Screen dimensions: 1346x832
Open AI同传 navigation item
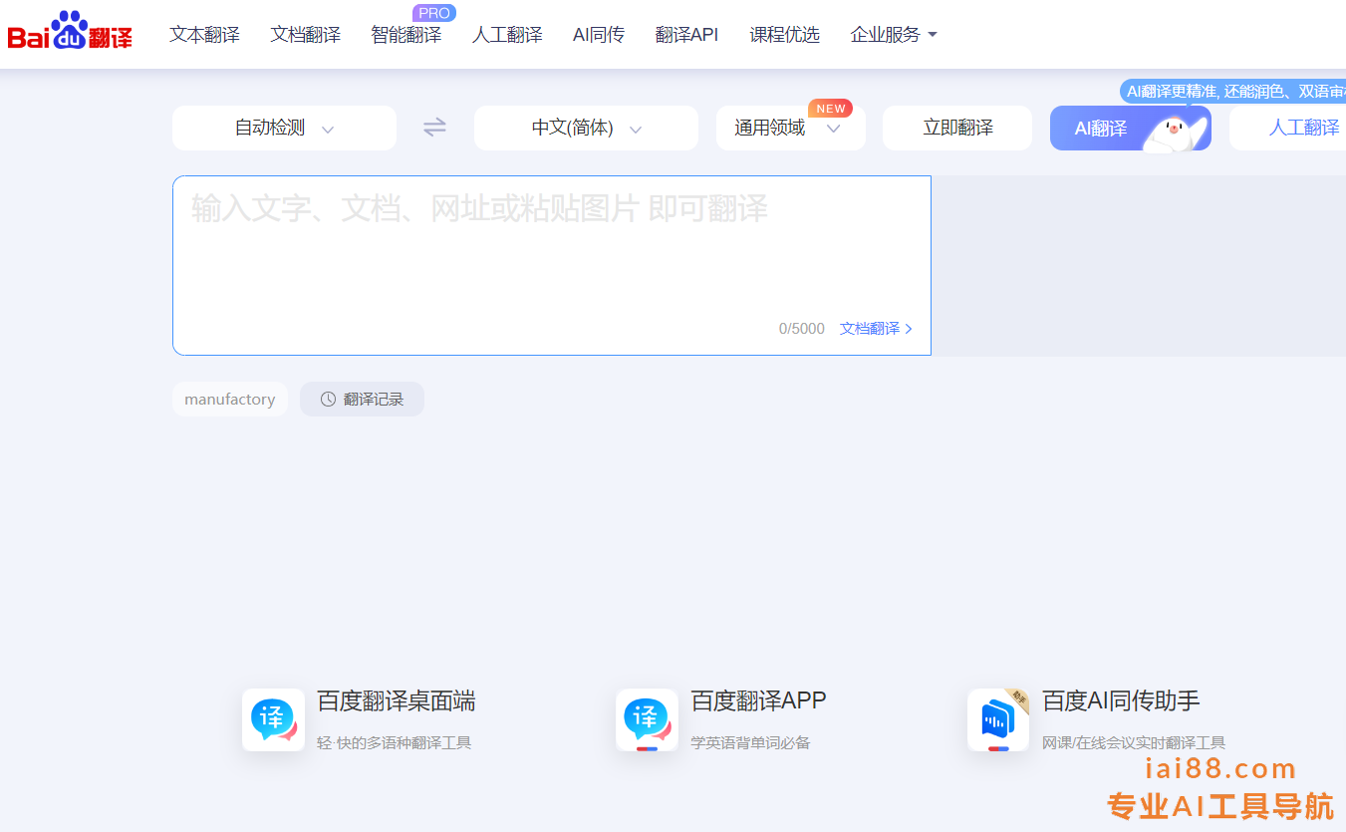point(599,35)
